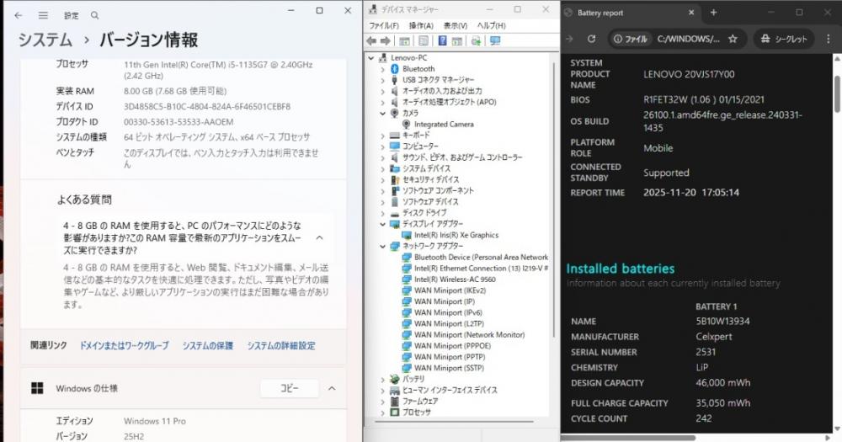
Task: Reload the Battery report page
Action: (x=591, y=39)
